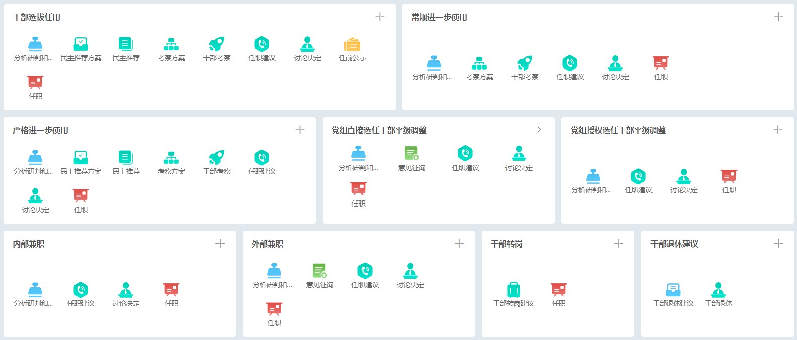This screenshot has height=340, width=797.
Task: Open 讨论决定 icon in 外部兼职 panel
Action: pos(410,271)
